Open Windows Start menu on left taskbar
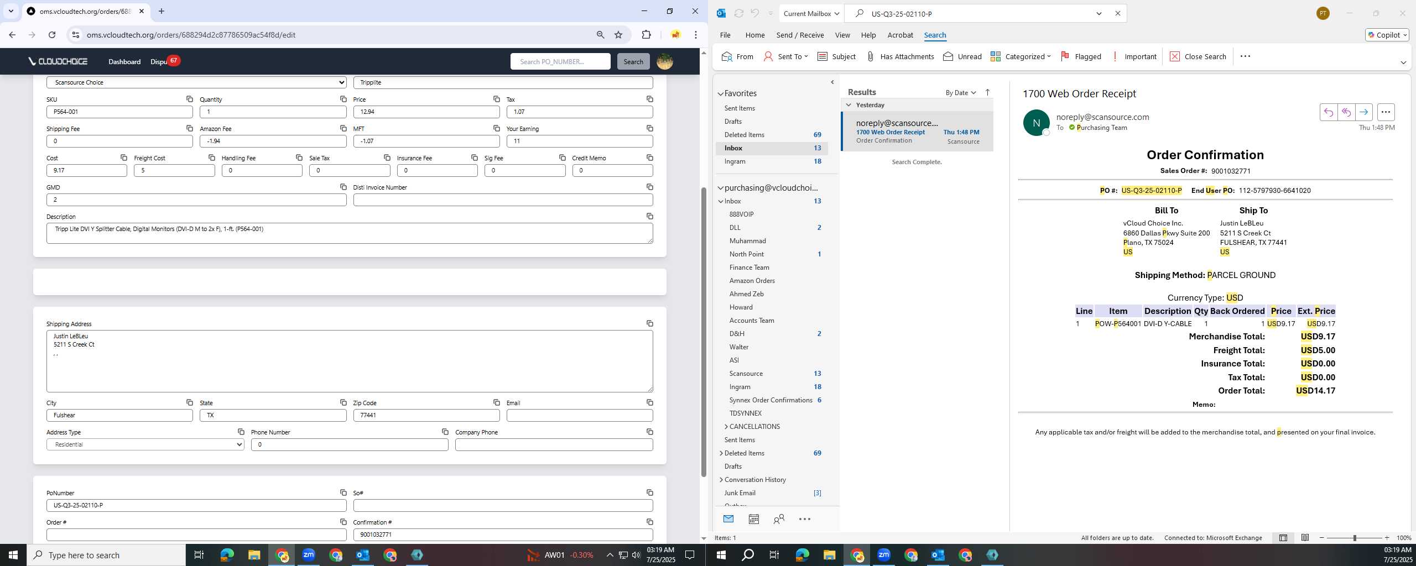This screenshot has width=1416, height=566. [x=13, y=555]
